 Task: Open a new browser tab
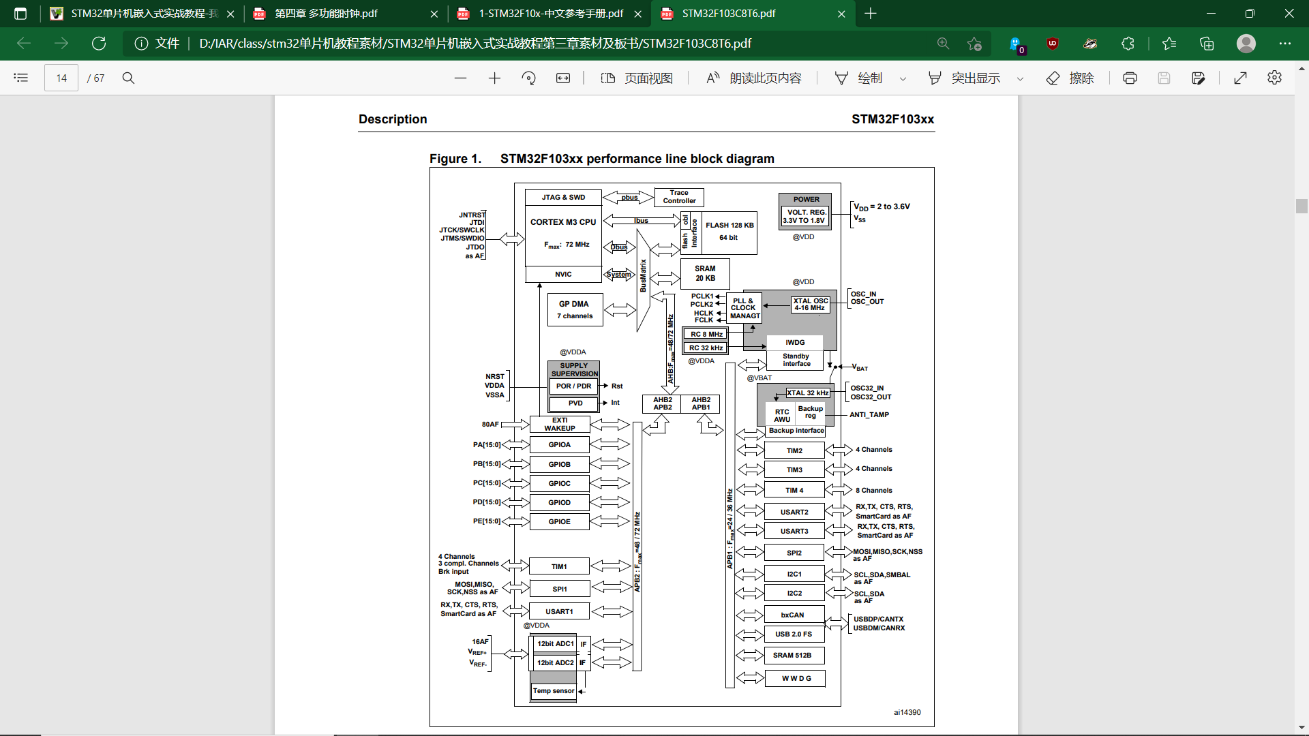pyautogui.click(x=871, y=14)
